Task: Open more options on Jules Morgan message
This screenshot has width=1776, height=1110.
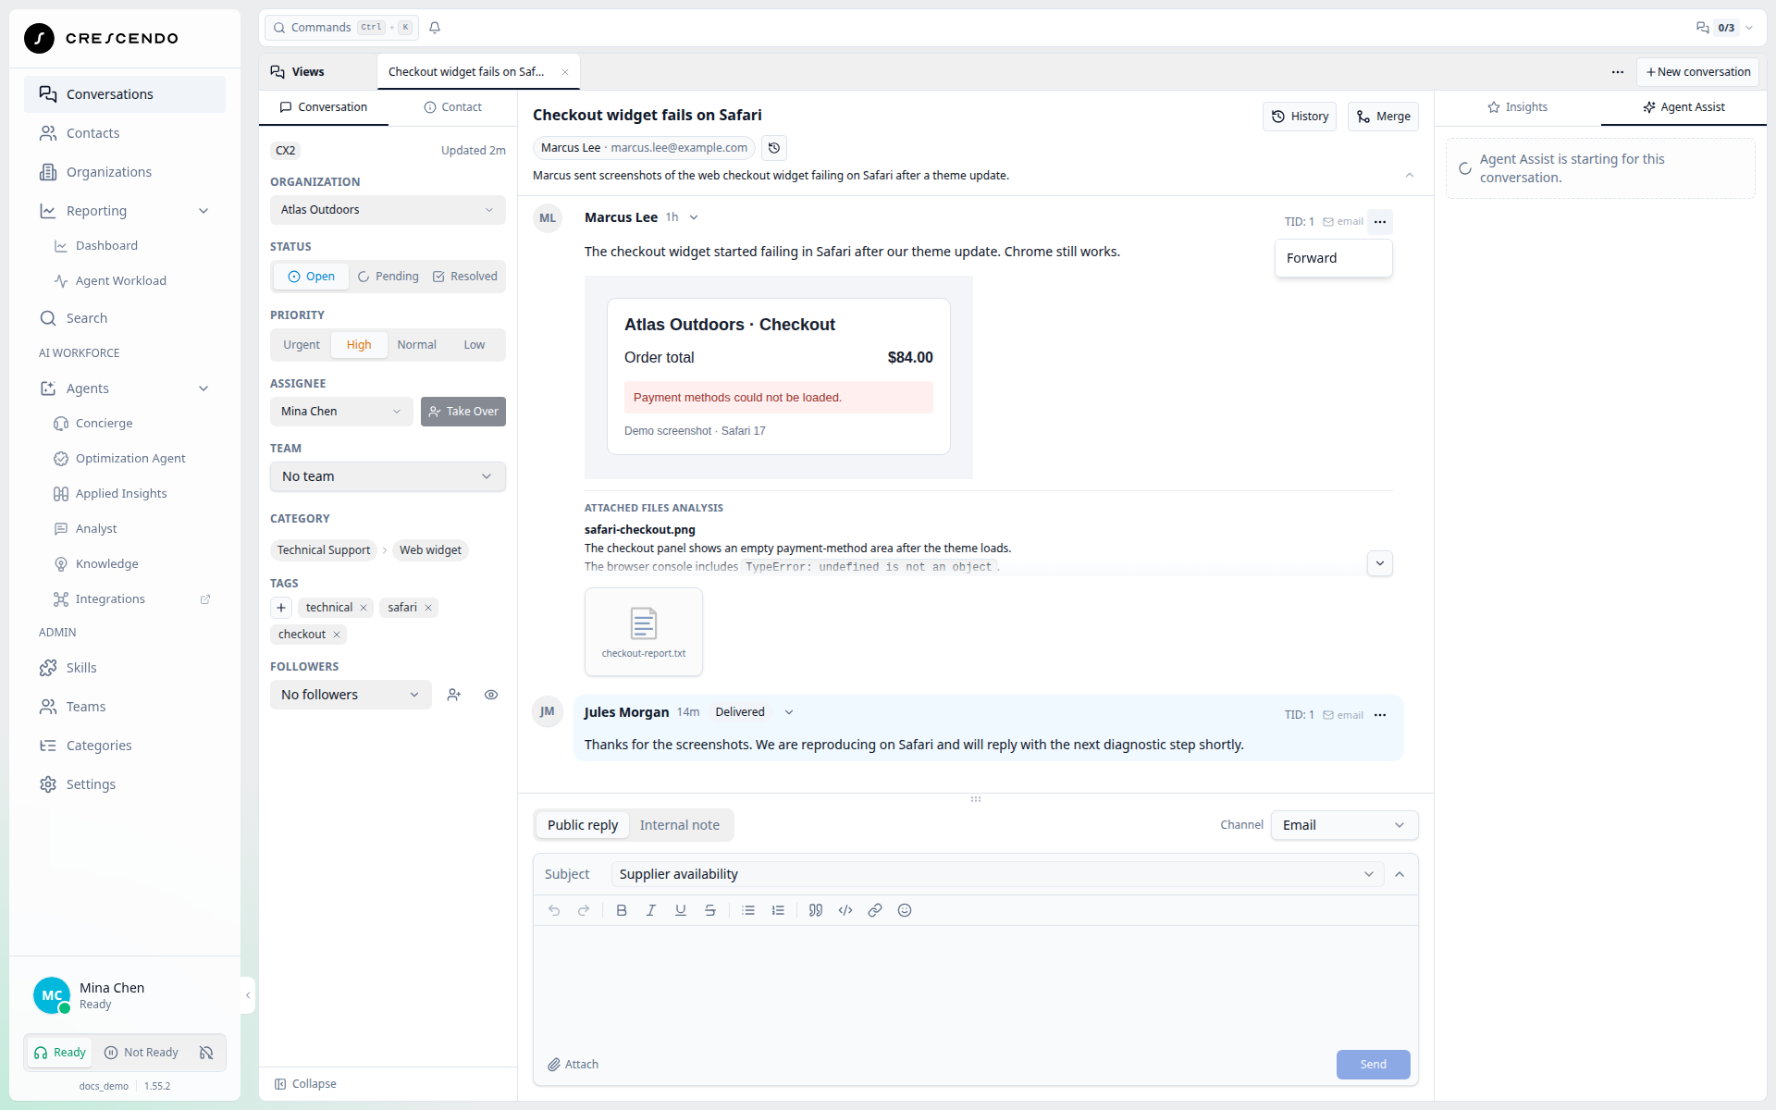Action: point(1380,715)
